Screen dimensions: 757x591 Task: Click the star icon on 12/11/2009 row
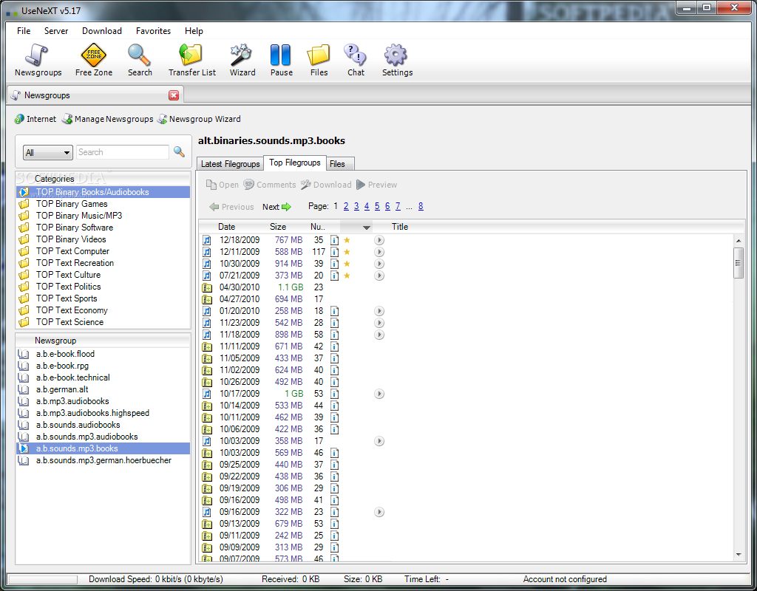point(347,252)
